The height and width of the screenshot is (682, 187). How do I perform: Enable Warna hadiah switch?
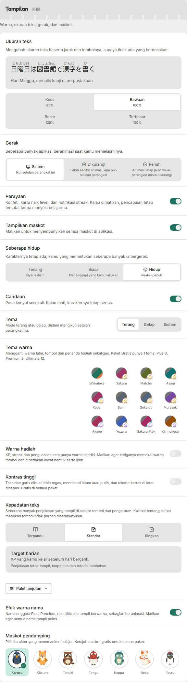pyautogui.click(x=176, y=453)
